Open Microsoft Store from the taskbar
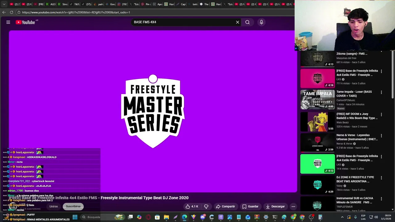The image size is (395, 222). (157, 217)
